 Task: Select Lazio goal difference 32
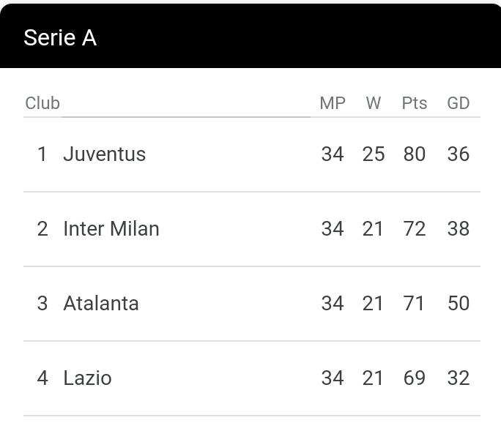point(459,378)
